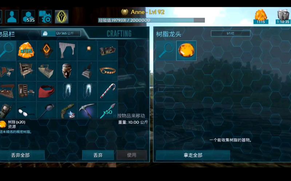Viewport: 291px width, 181px height.
Task: Select the amber stack labeled x1115
Action: coord(26,50)
